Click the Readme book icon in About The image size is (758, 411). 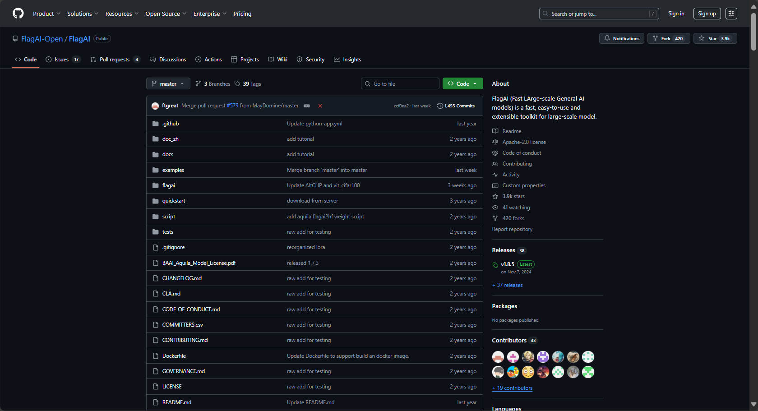[x=495, y=131]
